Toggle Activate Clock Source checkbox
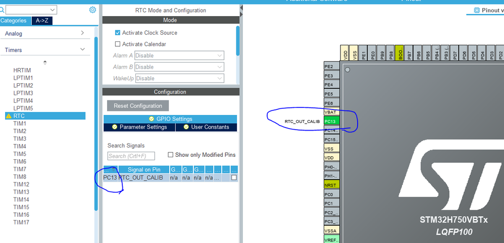The width and height of the screenshot is (504, 243). coord(118,33)
